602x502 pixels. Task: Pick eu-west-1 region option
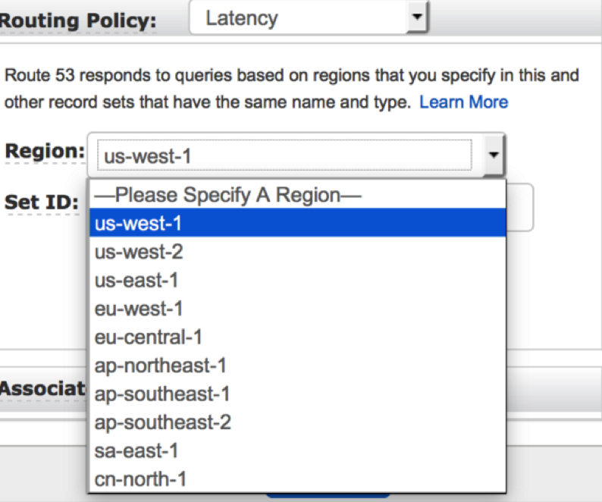click(x=297, y=309)
